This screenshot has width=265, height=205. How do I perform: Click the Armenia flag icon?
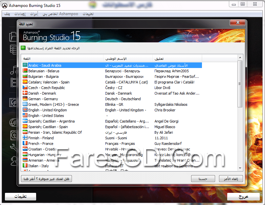(25, 160)
